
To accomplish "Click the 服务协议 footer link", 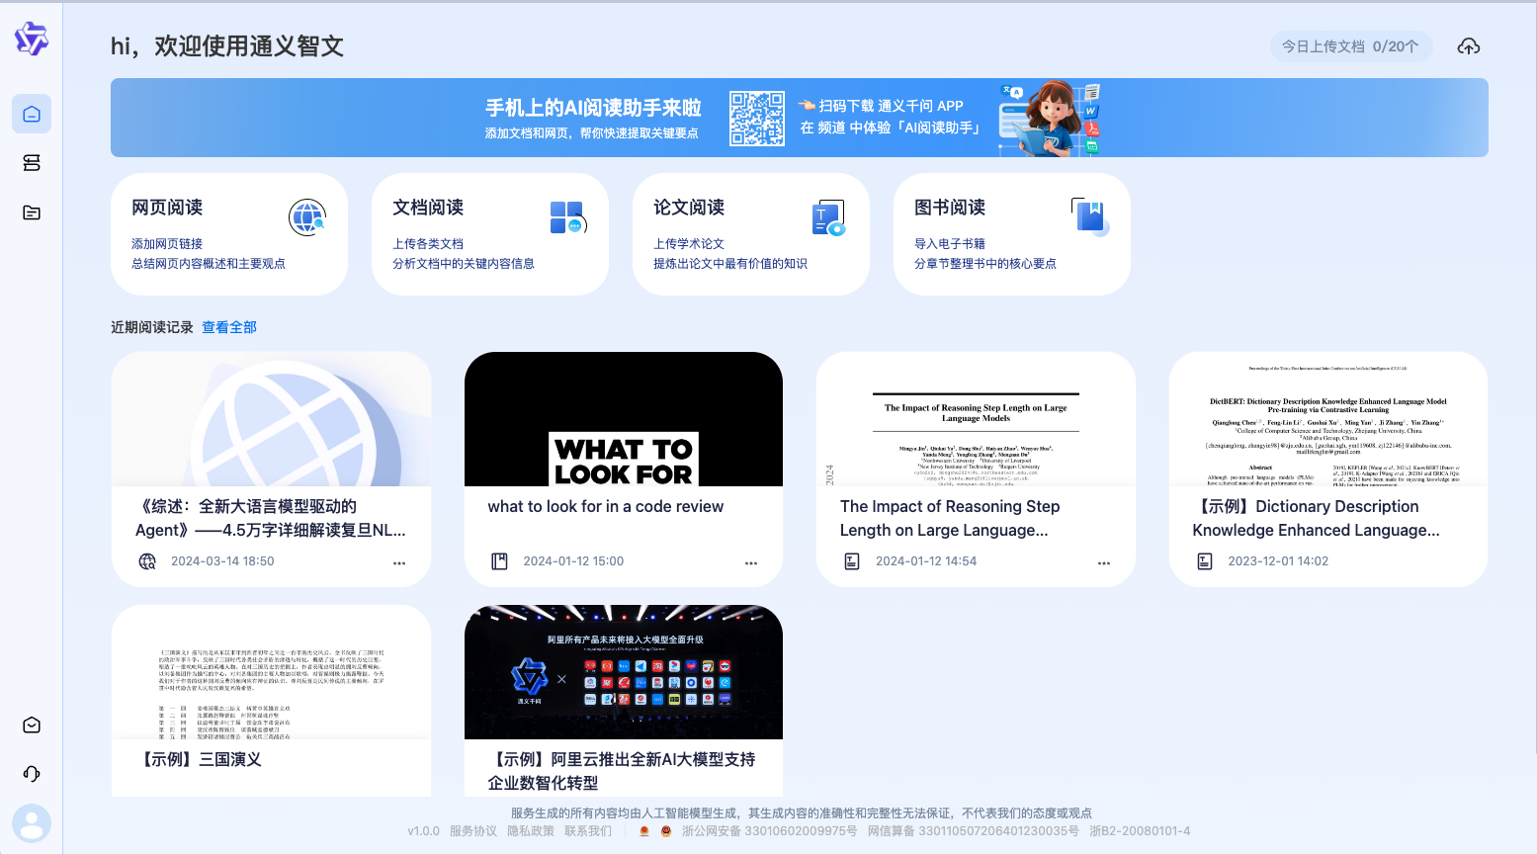I will pos(473,831).
